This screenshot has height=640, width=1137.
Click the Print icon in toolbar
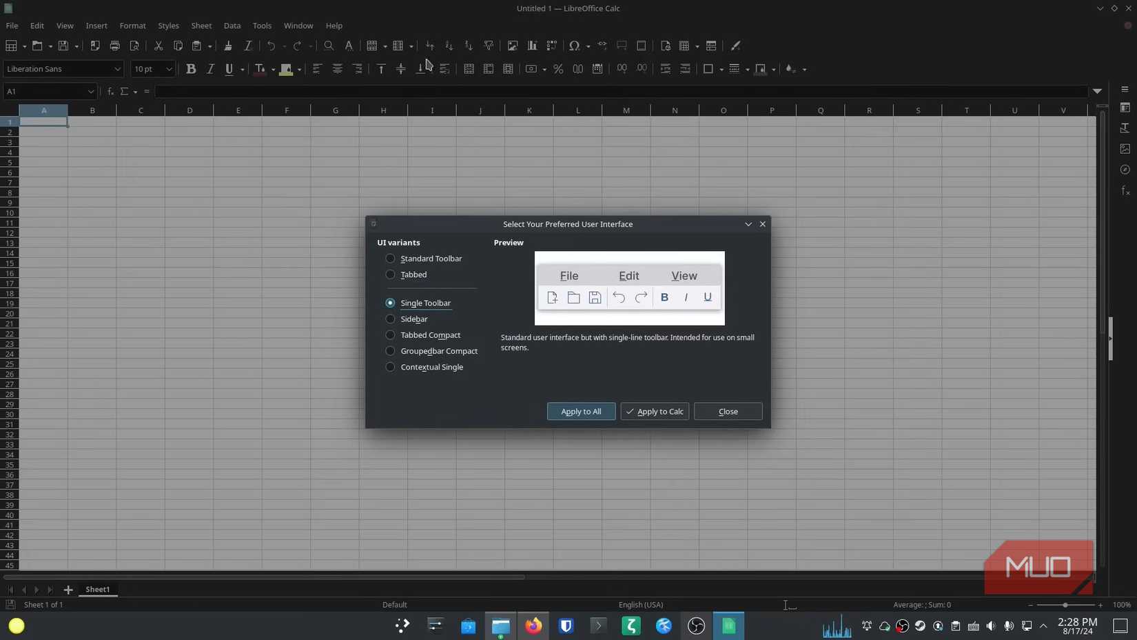pyautogui.click(x=114, y=46)
